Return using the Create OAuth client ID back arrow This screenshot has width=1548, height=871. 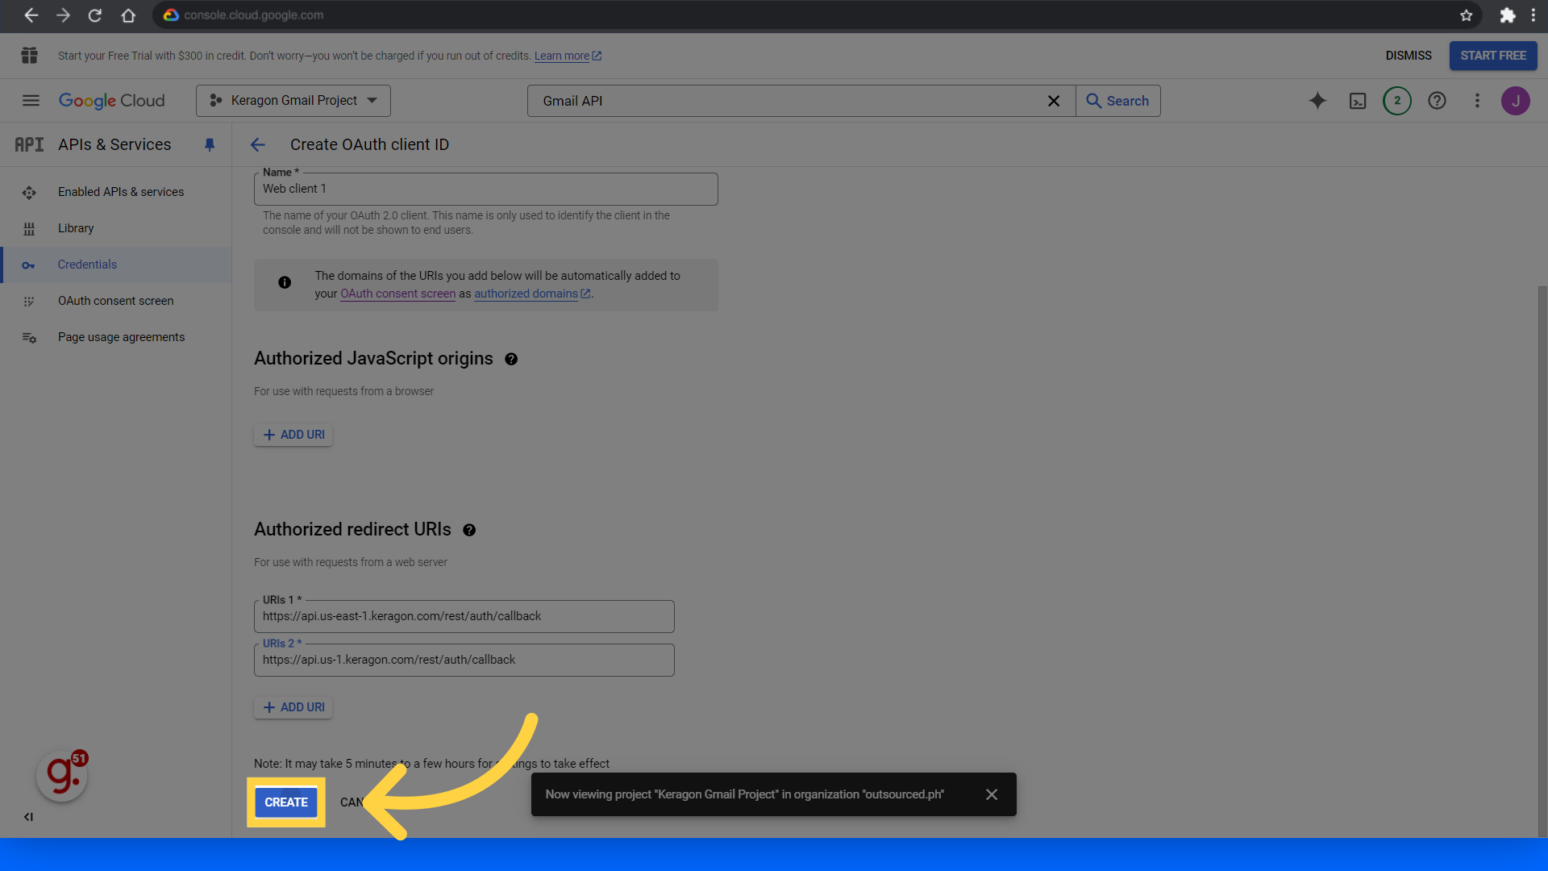[x=258, y=144]
